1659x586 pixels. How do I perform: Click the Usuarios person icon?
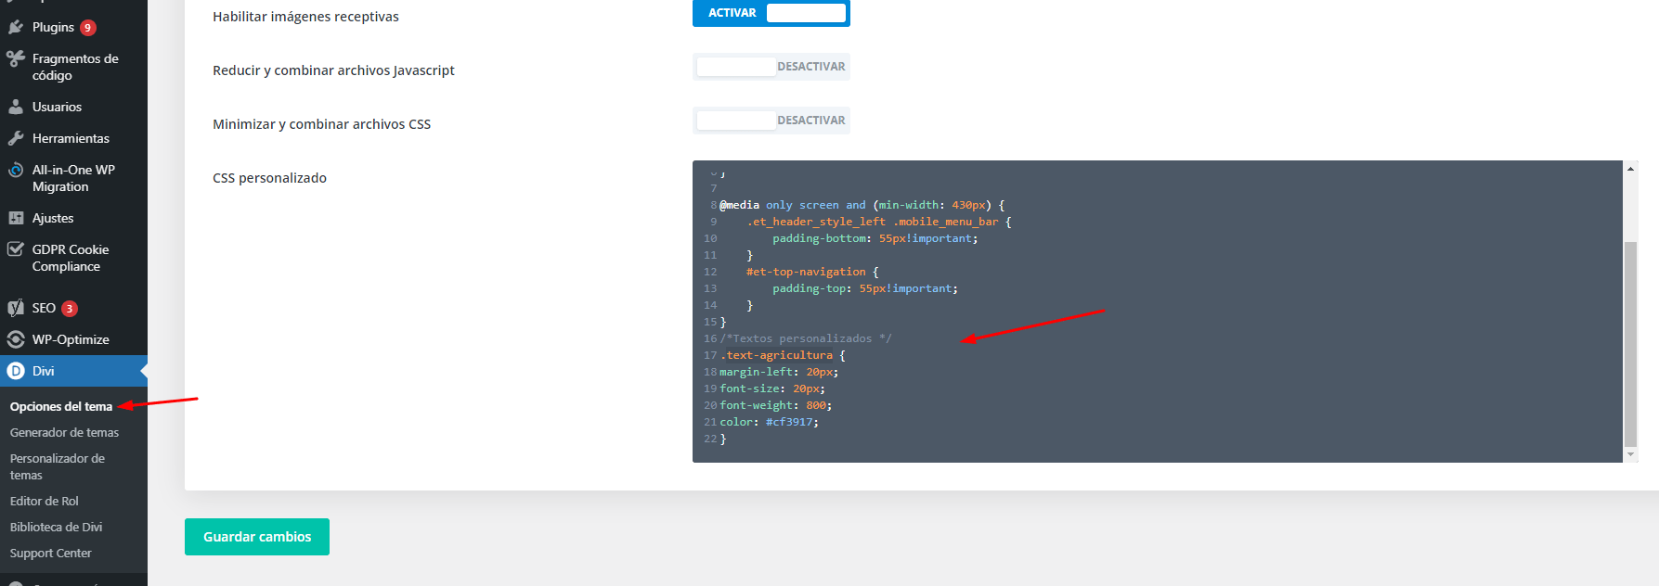[x=16, y=107]
